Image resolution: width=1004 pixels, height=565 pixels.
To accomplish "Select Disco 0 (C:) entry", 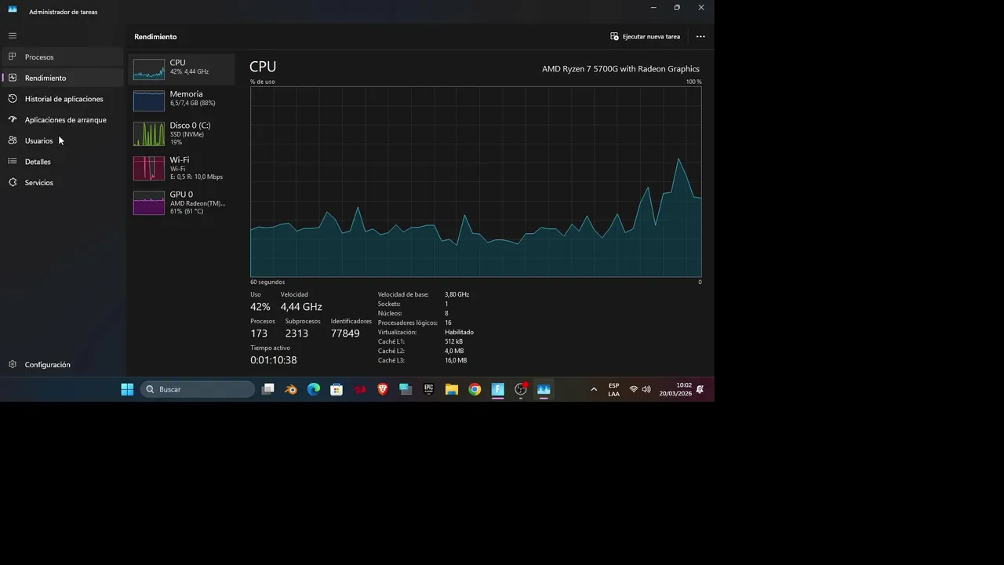I will [x=181, y=133].
